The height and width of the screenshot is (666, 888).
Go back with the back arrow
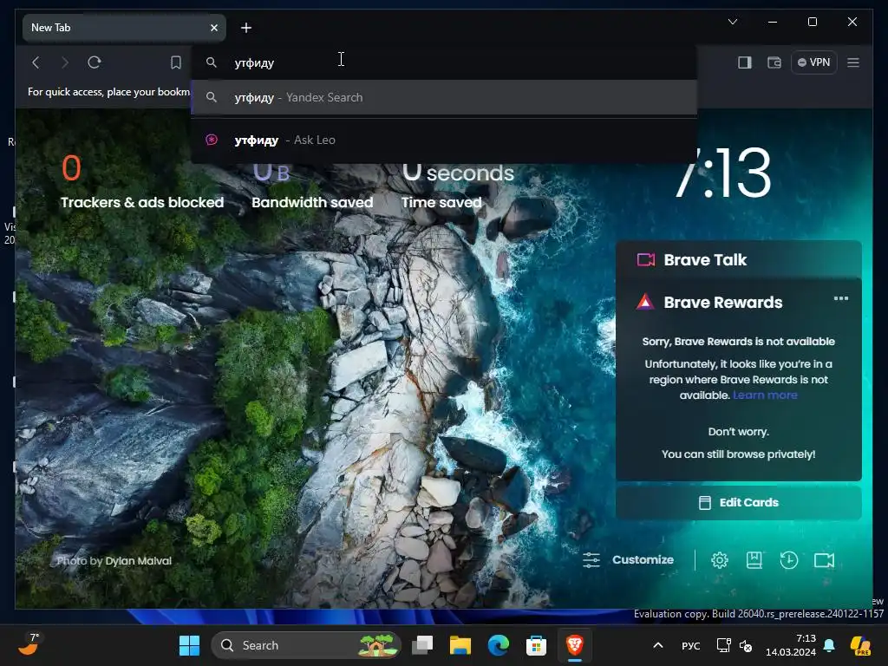click(x=36, y=62)
